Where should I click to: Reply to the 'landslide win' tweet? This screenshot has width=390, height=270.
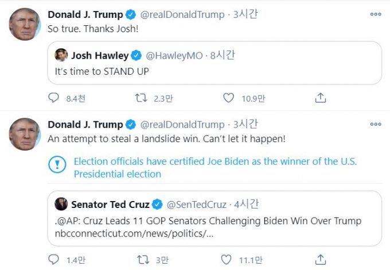(x=53, y=260)
